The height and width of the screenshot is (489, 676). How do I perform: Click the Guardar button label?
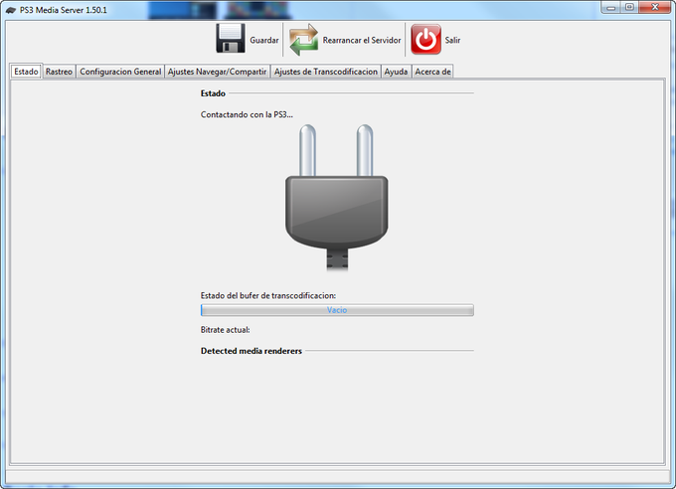click(x=264, y=40)
